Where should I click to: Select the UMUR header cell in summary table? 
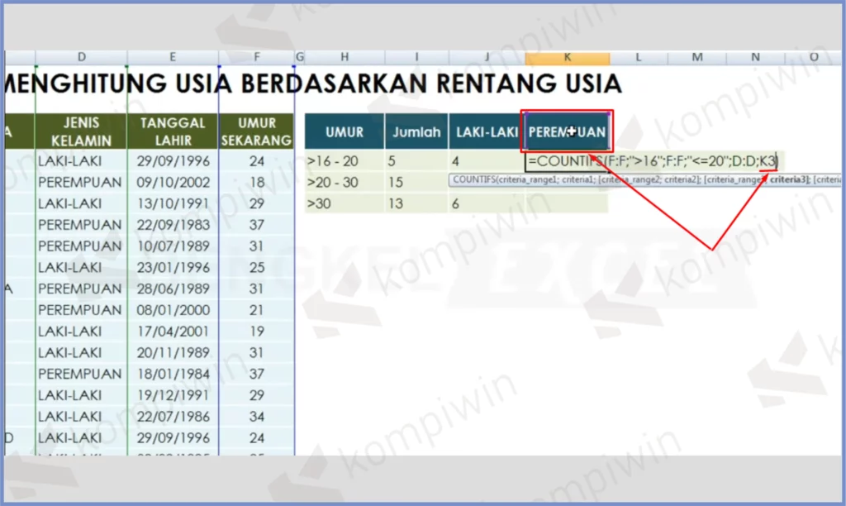344,131
